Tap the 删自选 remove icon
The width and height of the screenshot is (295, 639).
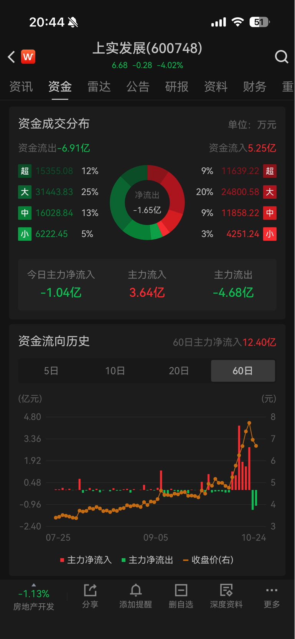click(181, 590)
